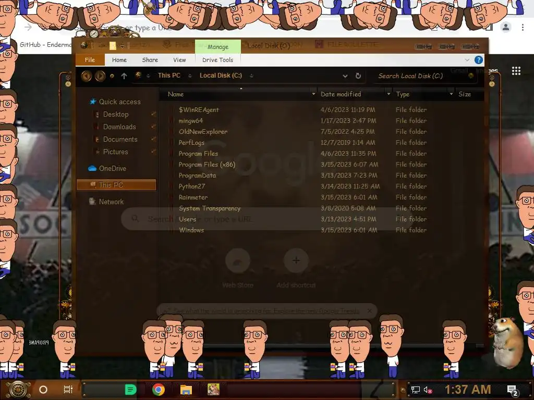This screenshot has width=534, height=400.
Task: Switch to the Home ribbon tab
Action: click(x=119, y=60)
